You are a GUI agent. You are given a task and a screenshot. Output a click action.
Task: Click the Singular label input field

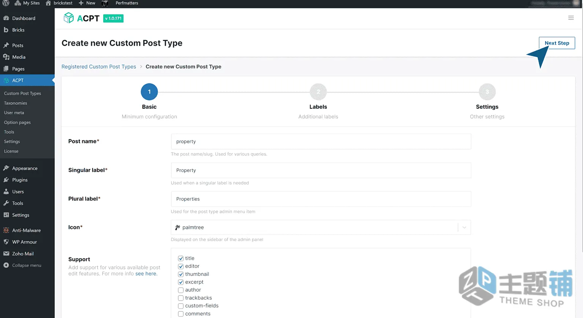click(x=321, y=170)
